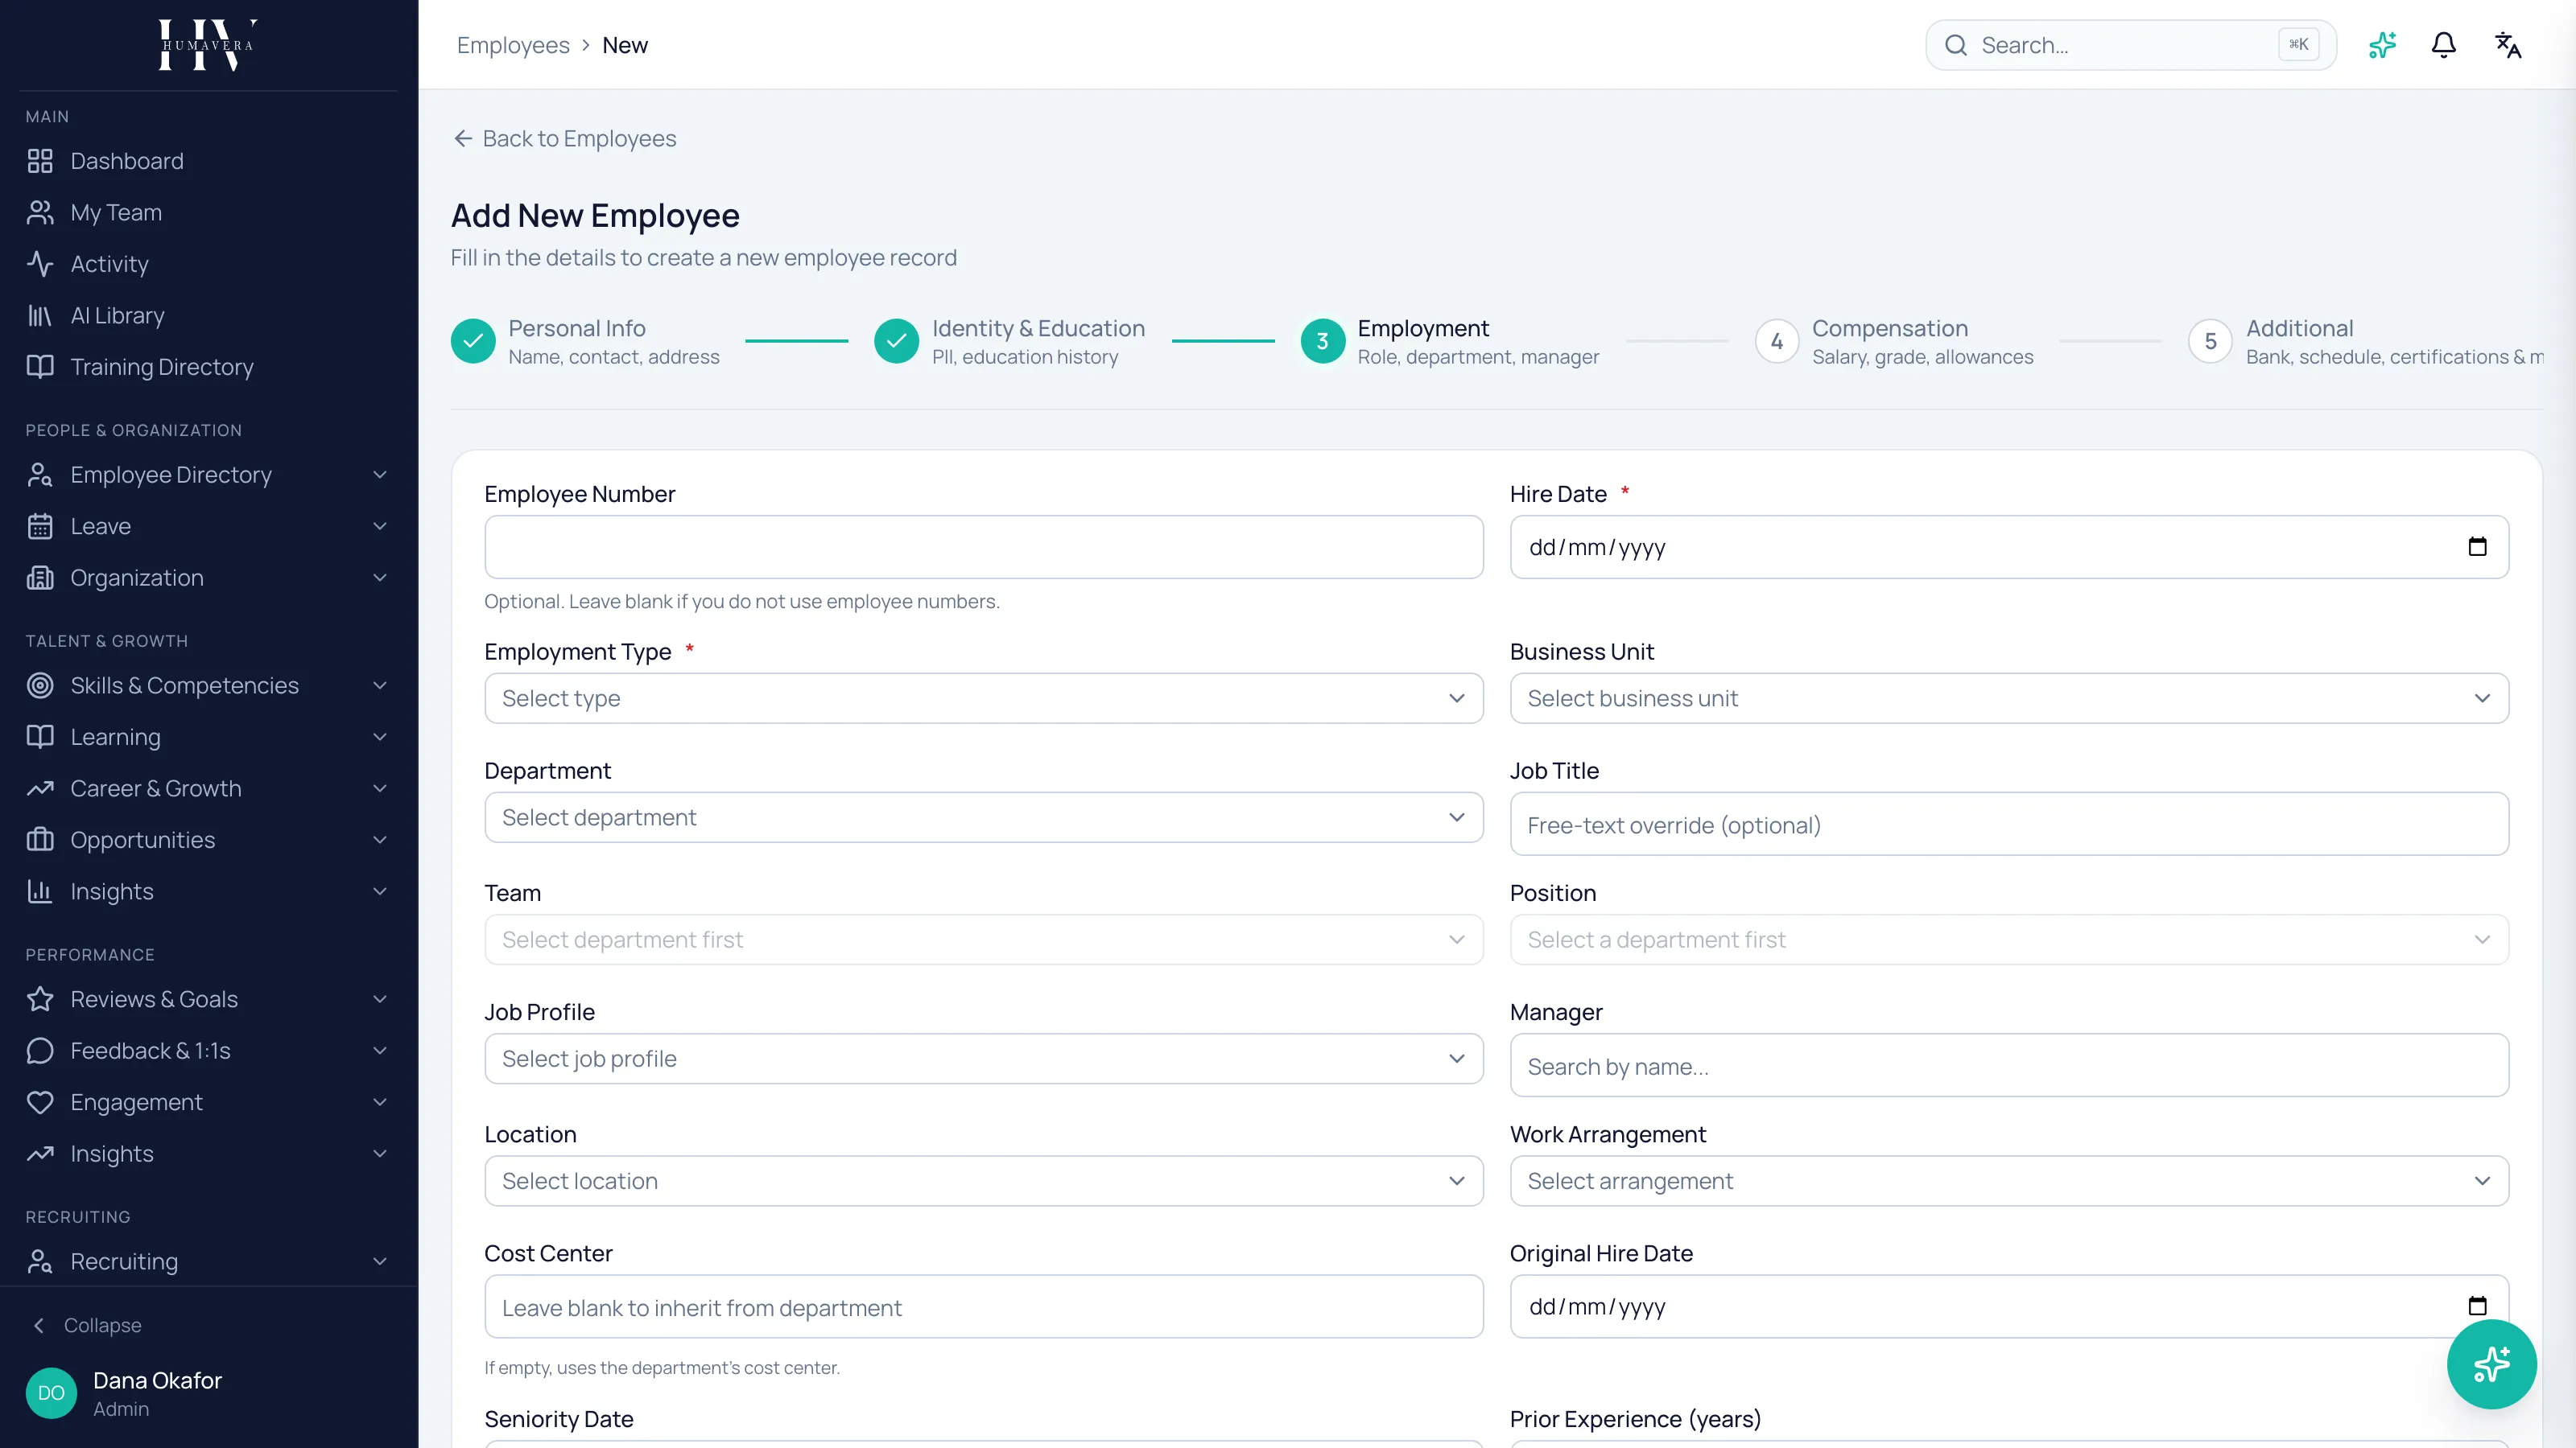Focus the top Search box
The height and width of the screenshot is (1448, 2576).
click(2130, 45)
